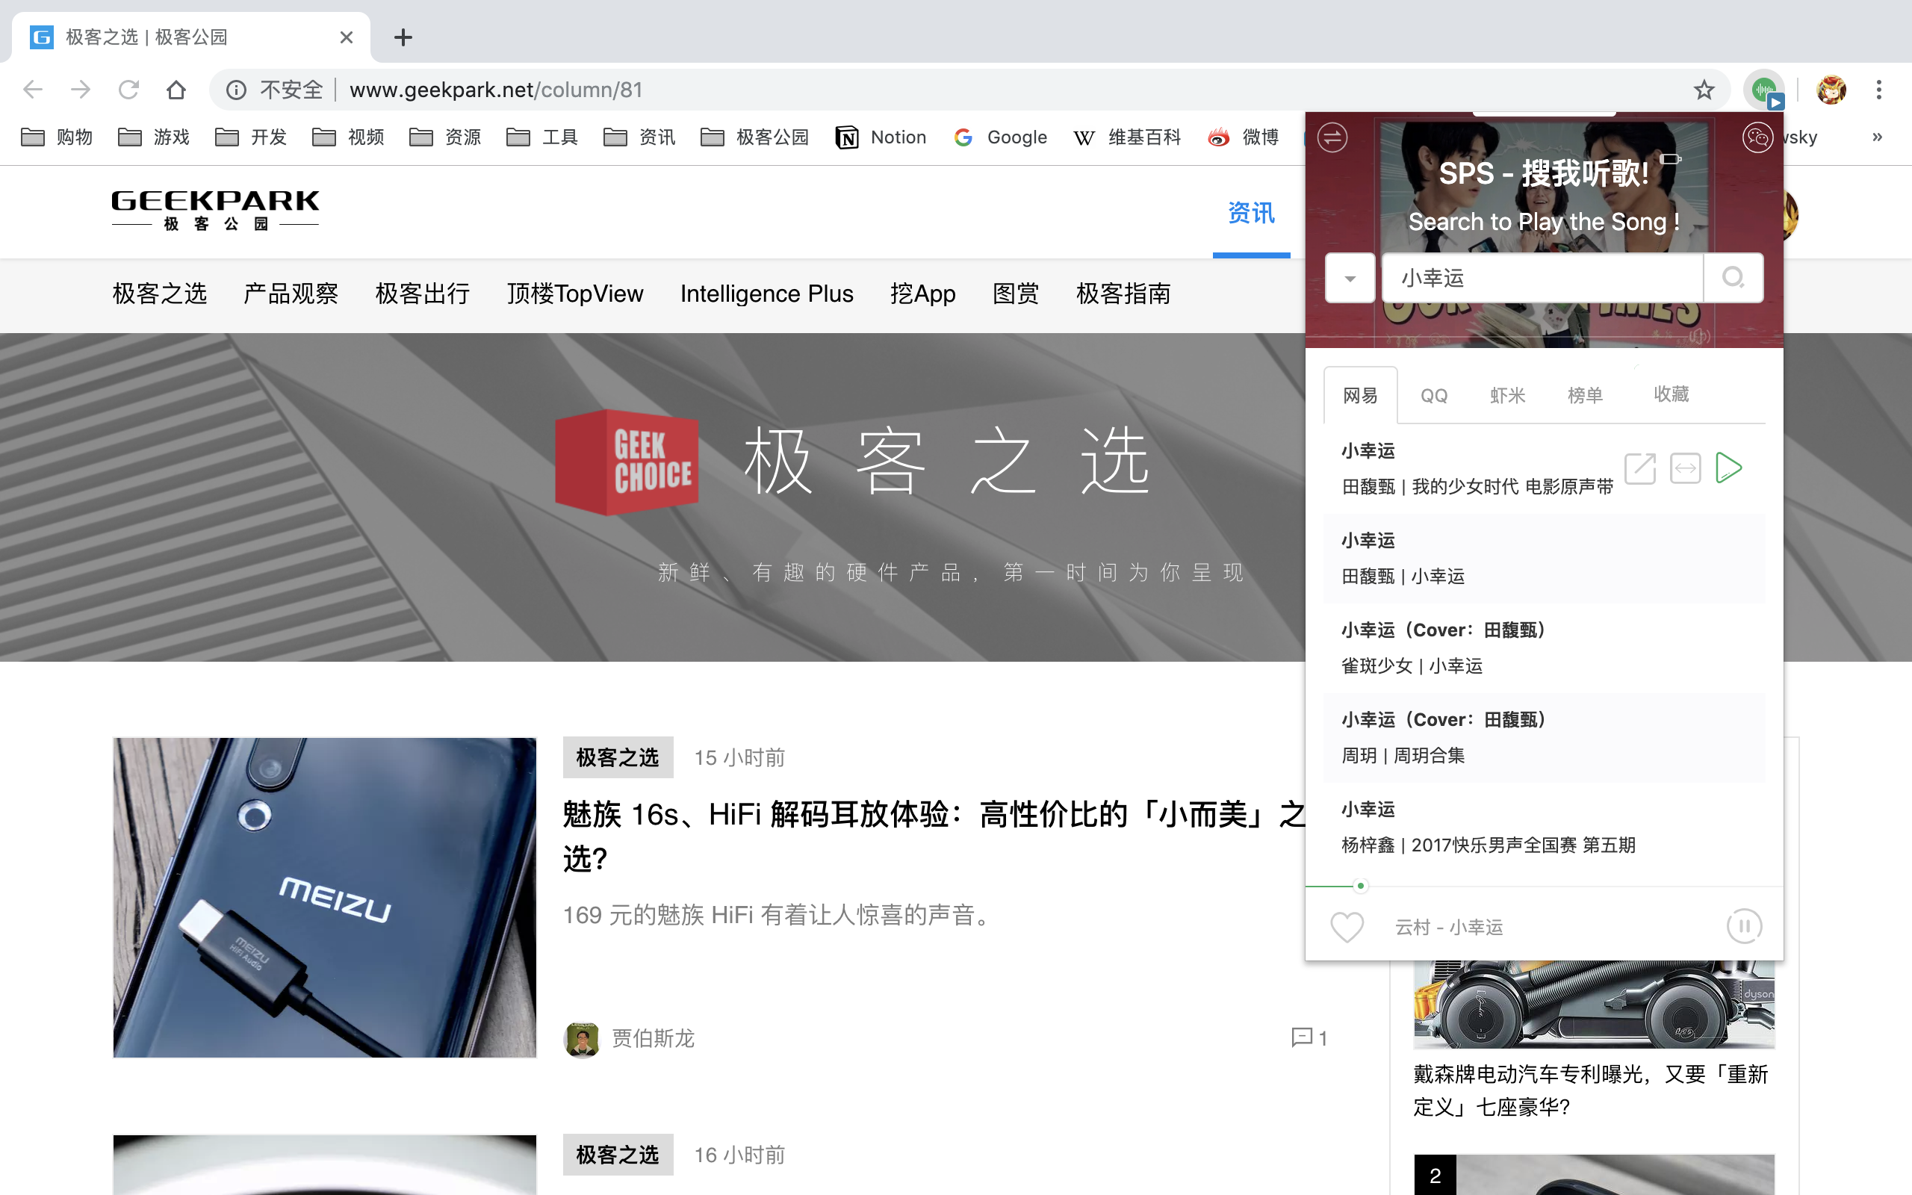This screenshot has height=1195, width=1912.
Task: Switch to the 虾米 tab
Action: [1507, 395]
